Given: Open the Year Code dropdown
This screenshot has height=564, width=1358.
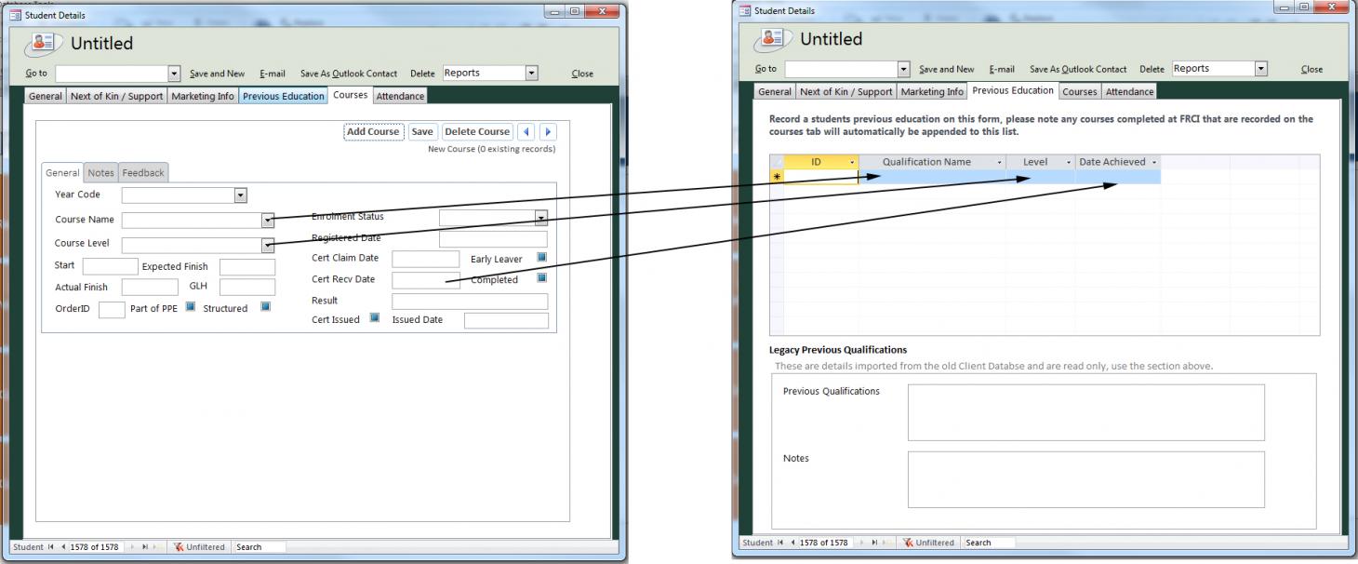Looking at the screenshot, I should (241, 195).
